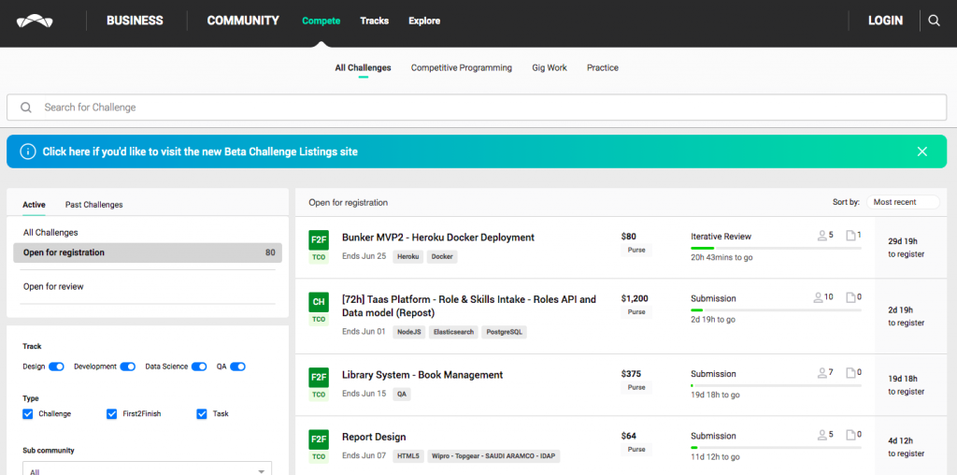
Task: Switch to the Past Challenges tab
Action: (x=93, y=205)
